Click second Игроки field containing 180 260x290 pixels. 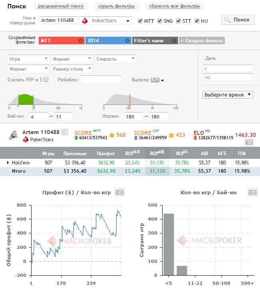click(159, 116)
